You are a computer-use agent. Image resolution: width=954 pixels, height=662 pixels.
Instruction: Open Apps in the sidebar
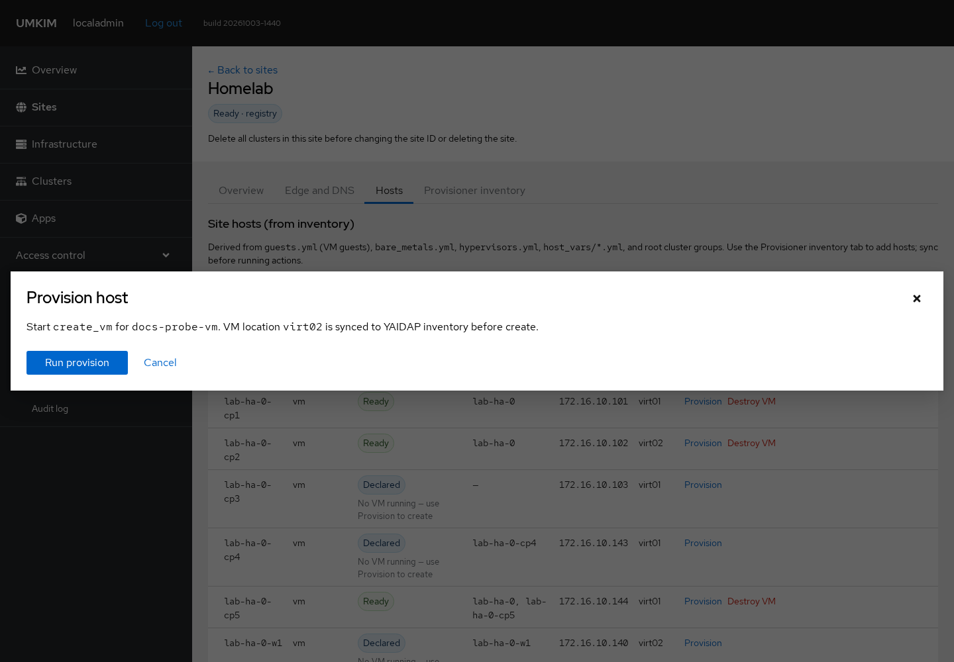point(96,218)
